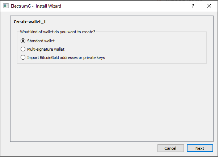Click the 'Multi-signature wallet' label text
The width and height of the screenshot is (219, 157).
pyautogui.click(x=46, y=49)
